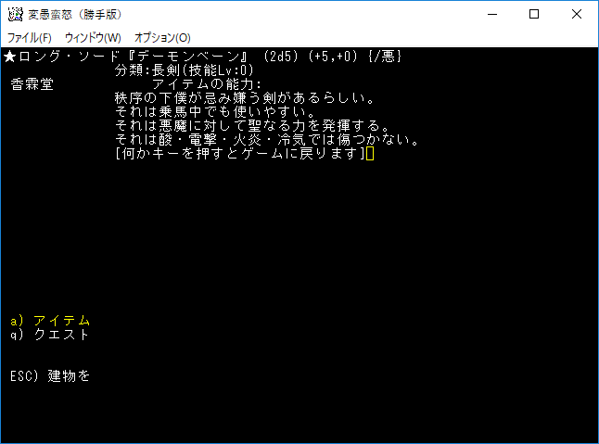Click the yellow text cursor box
Screen dimensions: 599x444
coord(370,154)
